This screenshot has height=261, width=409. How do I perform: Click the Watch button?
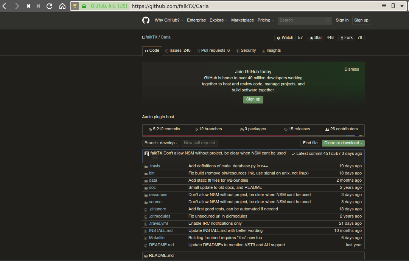click(285, 38)
